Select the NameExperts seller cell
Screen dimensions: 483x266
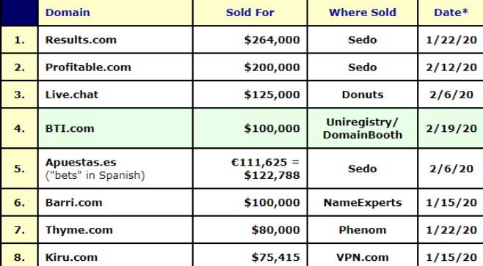(363, 203)
